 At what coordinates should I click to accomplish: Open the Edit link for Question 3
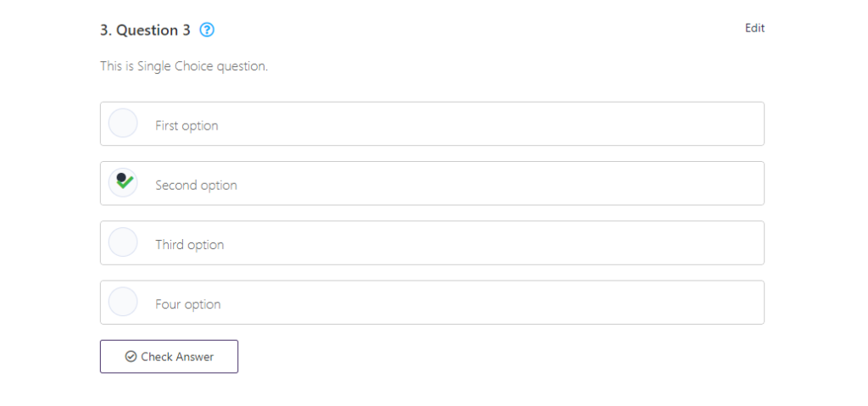tap(754, 28)
